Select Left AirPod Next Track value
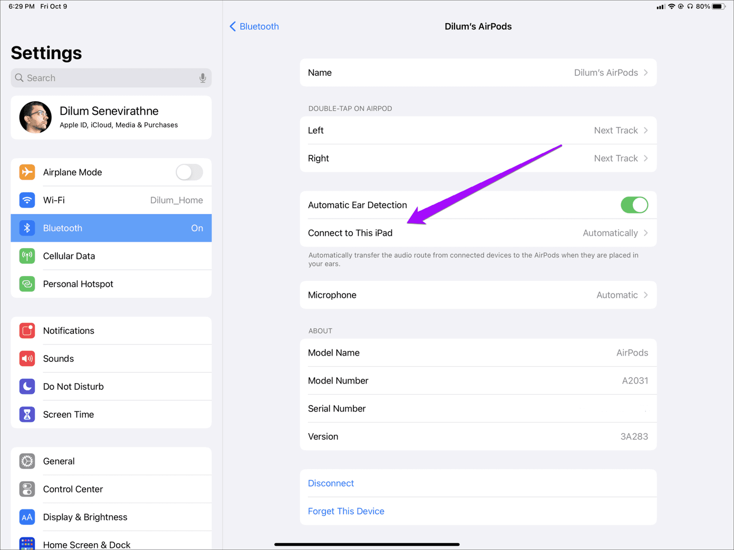The width and height of the screenshot is (734, 550). (616, 130)
